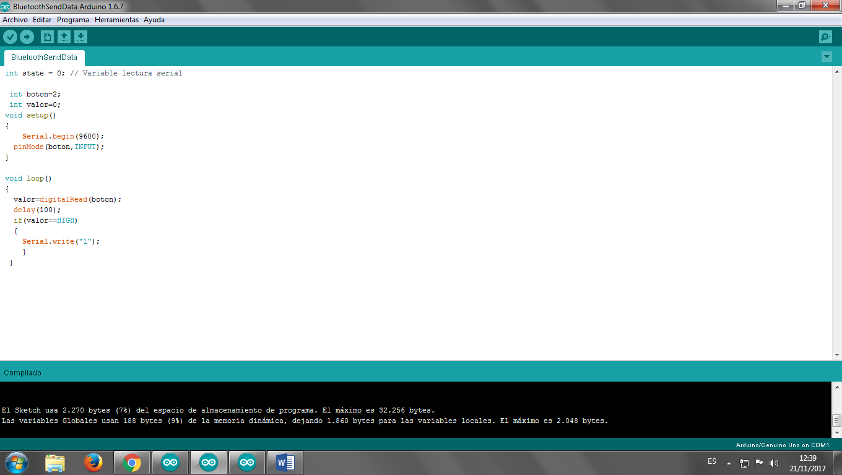Click the 'Compilado' status text

[x=23, y=373]
